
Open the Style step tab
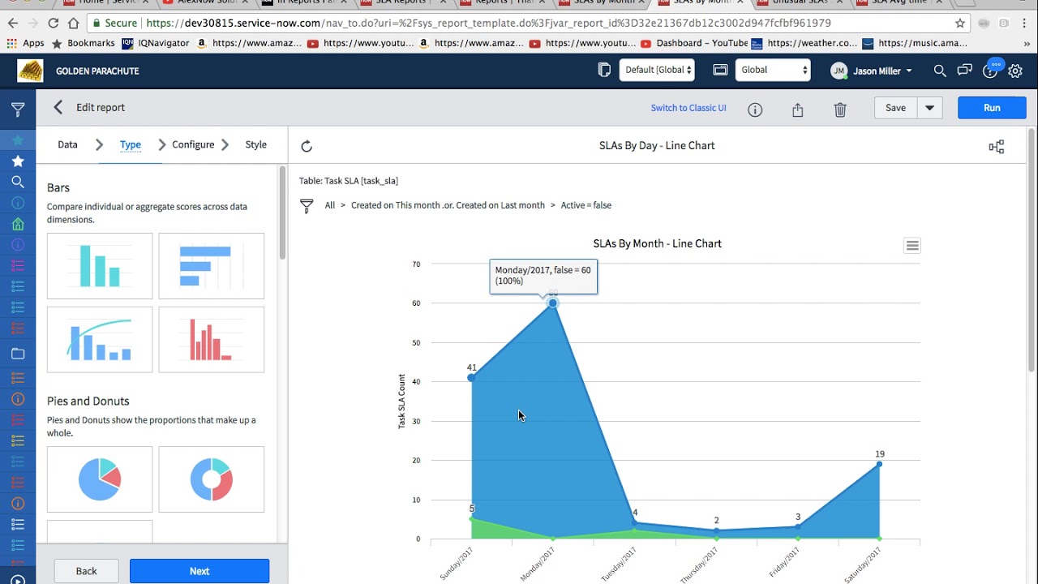click(256, 144)
